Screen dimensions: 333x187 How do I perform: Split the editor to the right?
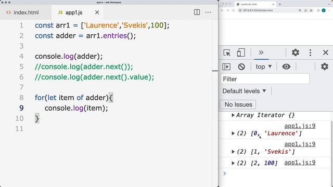(x=197, y=12)
